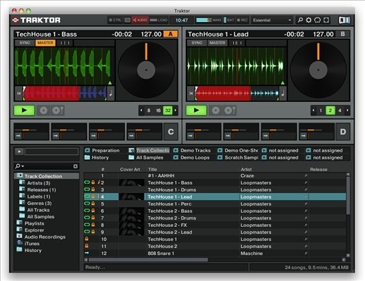The width and height of the screenshot is (365, 281).
Task: Play Deck B with the green play button
Action: (196, 111)
